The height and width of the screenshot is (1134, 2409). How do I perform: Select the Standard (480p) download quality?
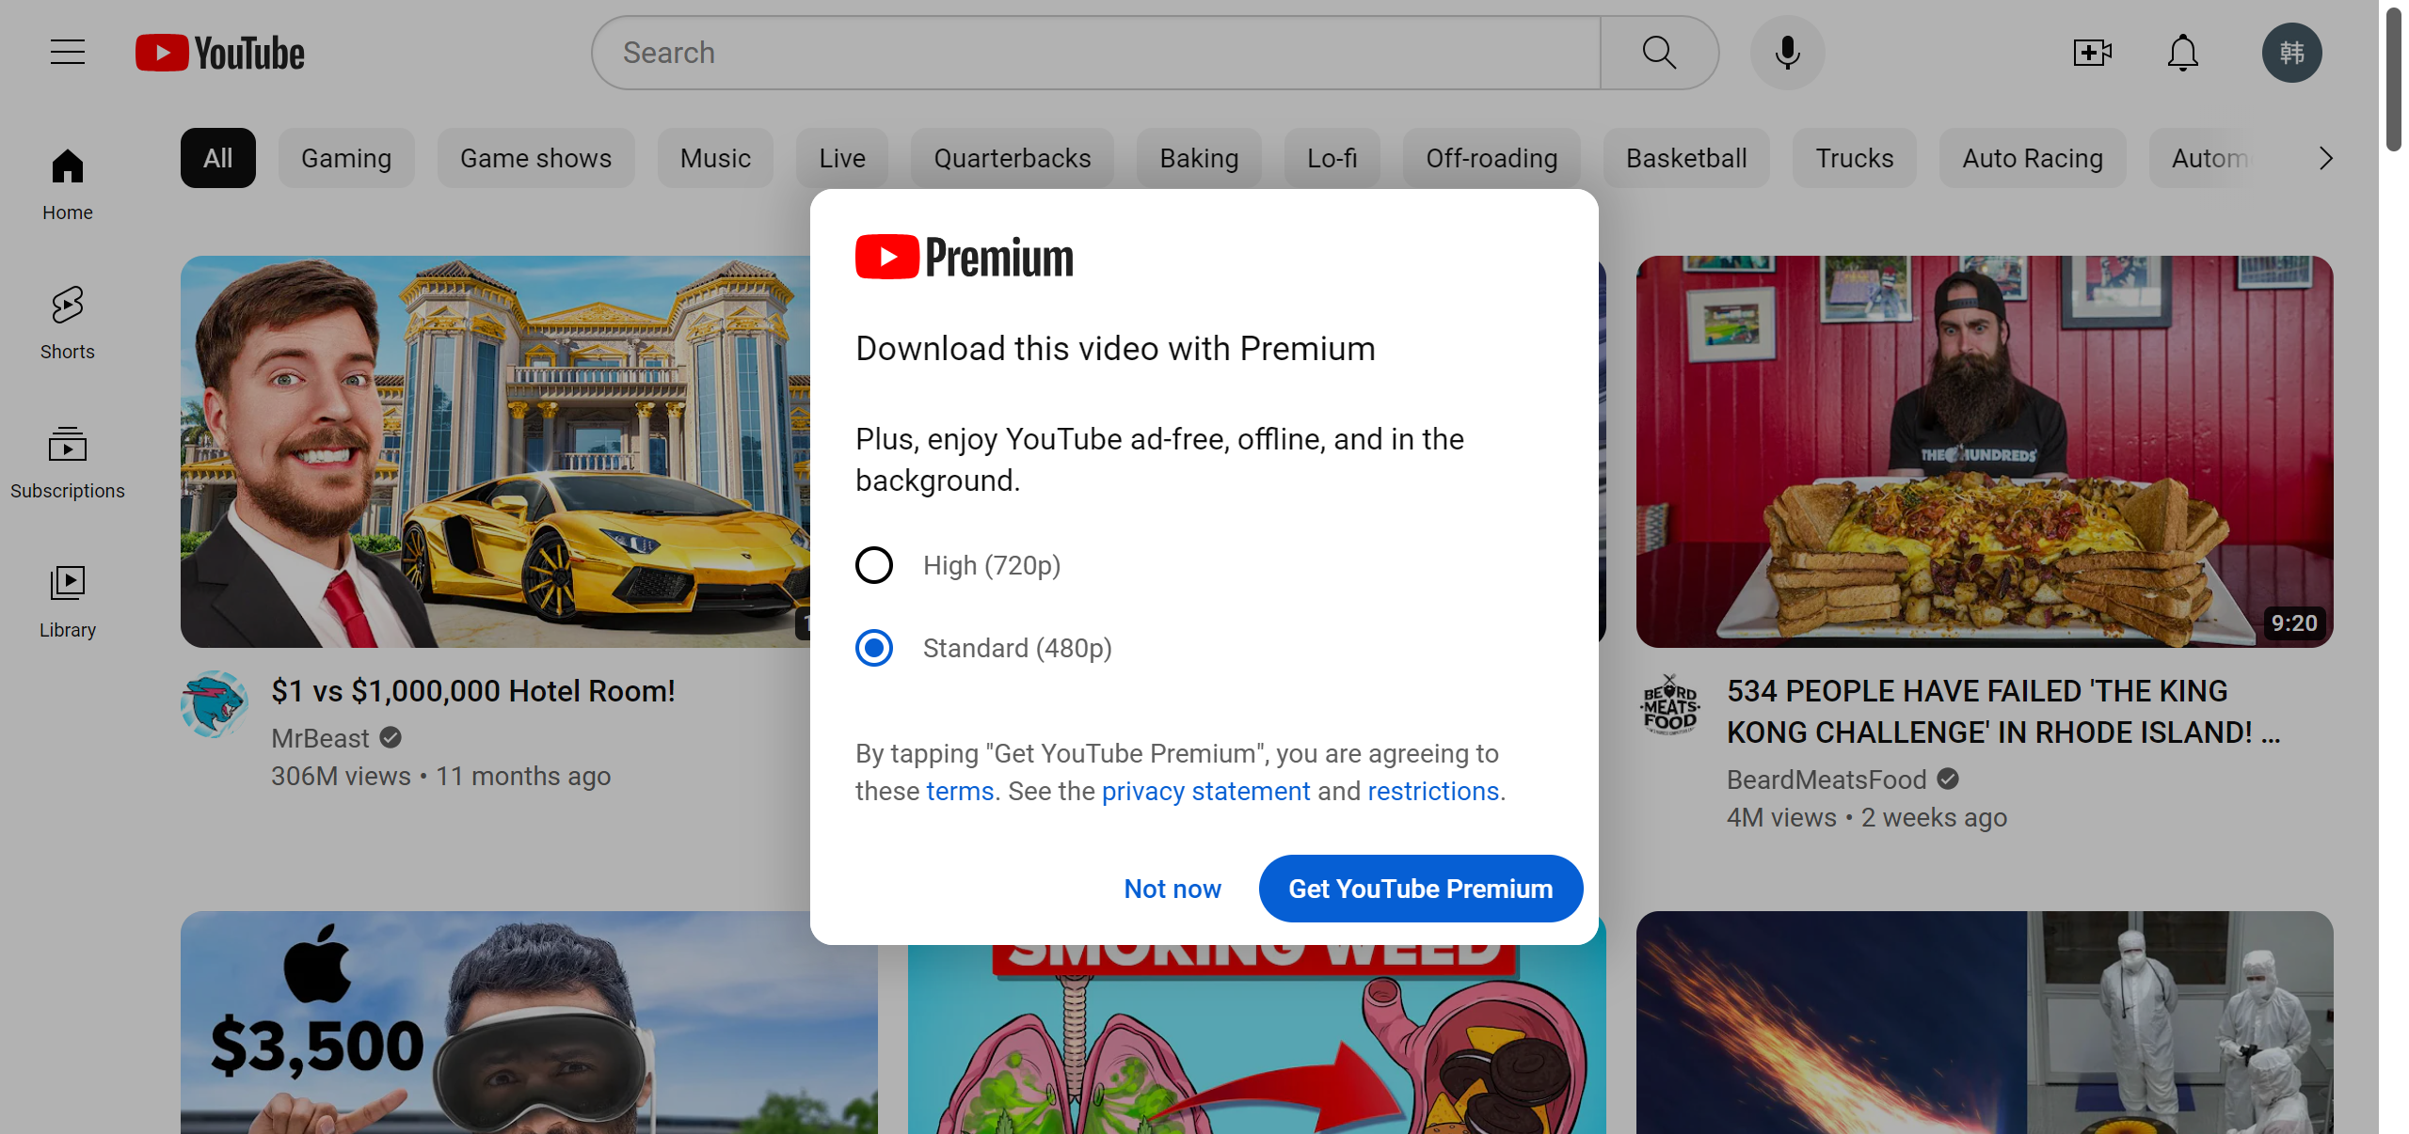873,648
